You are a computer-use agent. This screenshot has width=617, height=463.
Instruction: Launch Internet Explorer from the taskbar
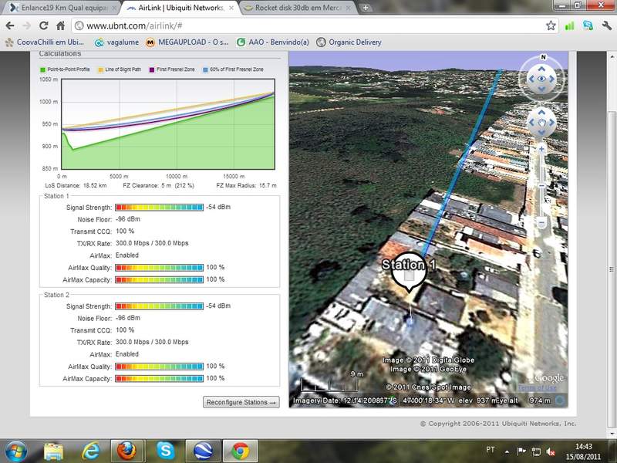91,451
